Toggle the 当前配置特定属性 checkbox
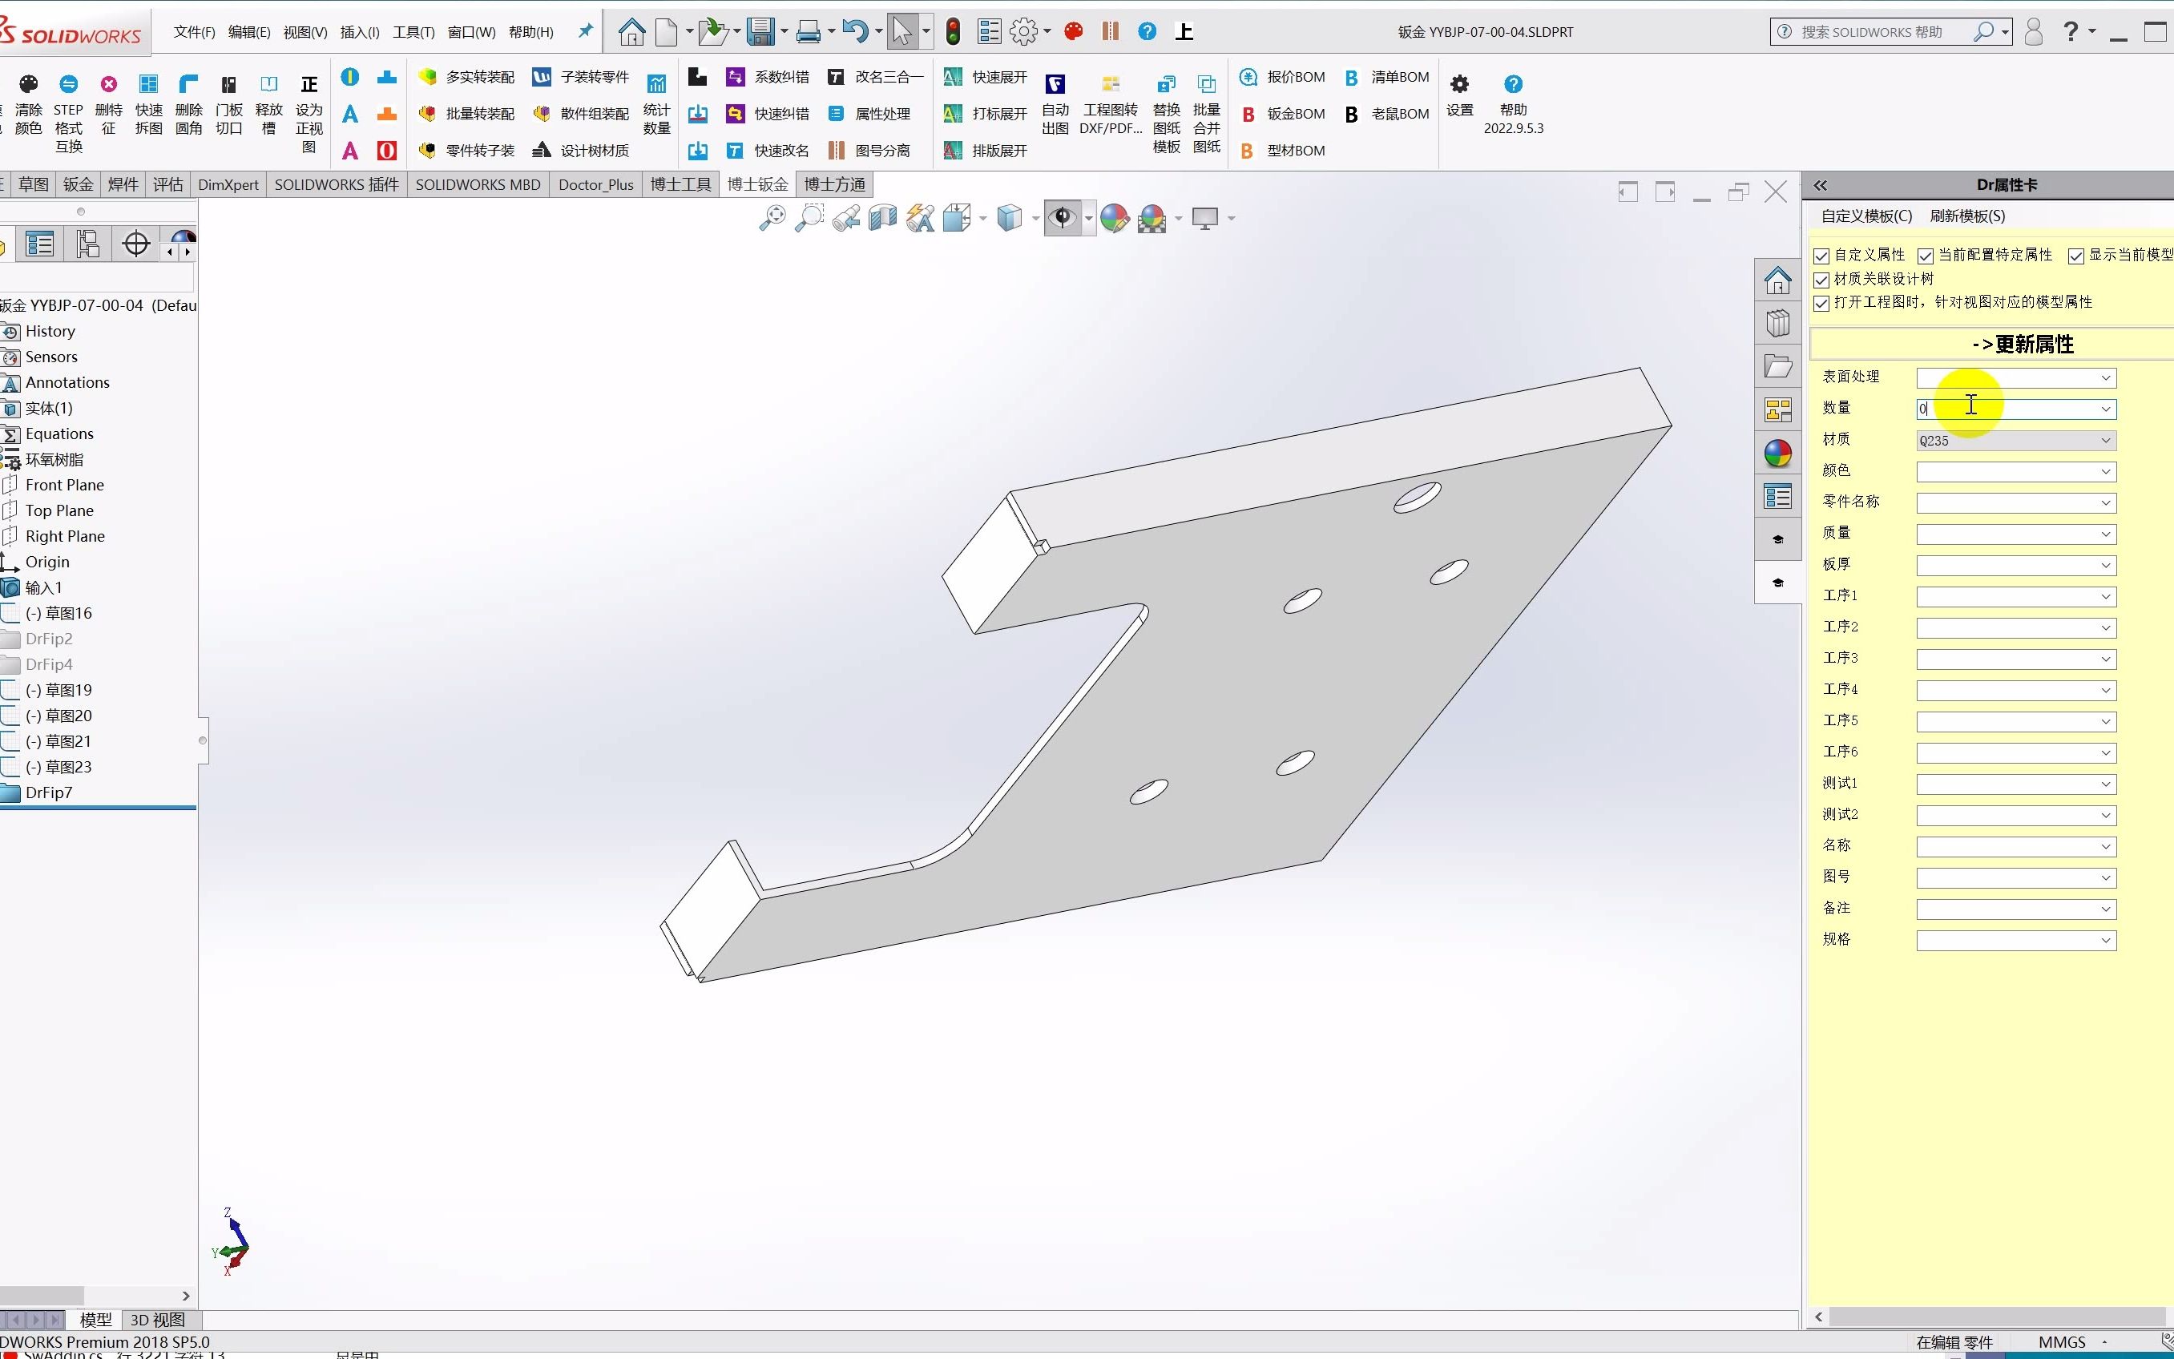Screen dimensions: 2174x1359 click(1925, 256)
